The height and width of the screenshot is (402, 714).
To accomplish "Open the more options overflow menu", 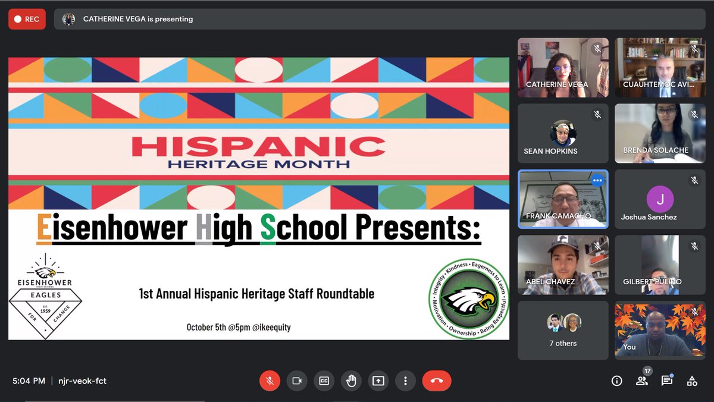I will click(x=405, y=381).
